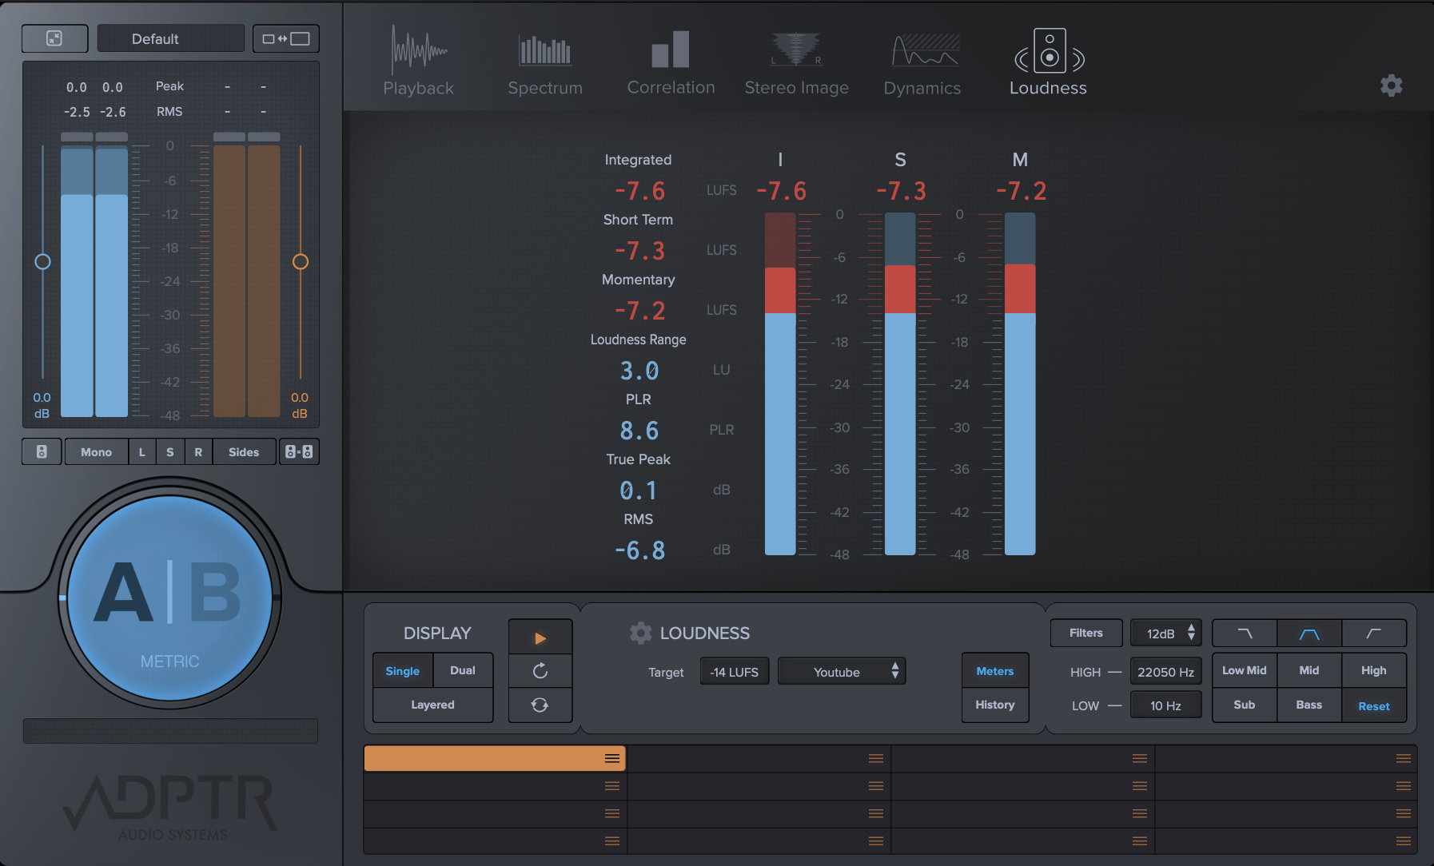Toggle the window resize swap icon
Viewport: 1434px width, 866px height.
(x=286, y=38)
